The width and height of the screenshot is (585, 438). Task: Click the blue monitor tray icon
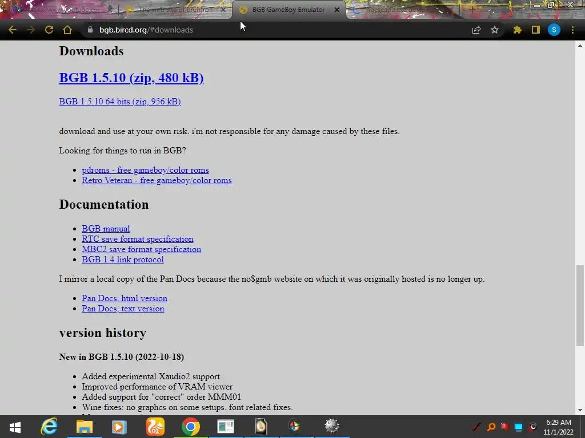[x=519, y=427]
